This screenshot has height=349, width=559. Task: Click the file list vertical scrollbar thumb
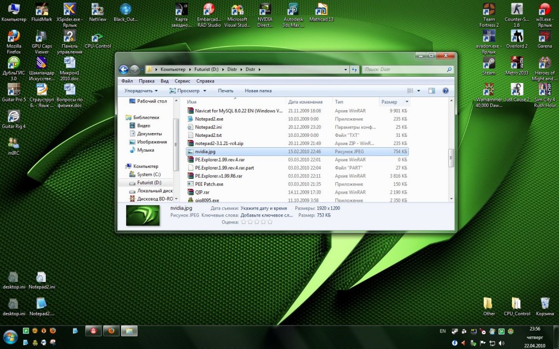(x=451, y=158)
